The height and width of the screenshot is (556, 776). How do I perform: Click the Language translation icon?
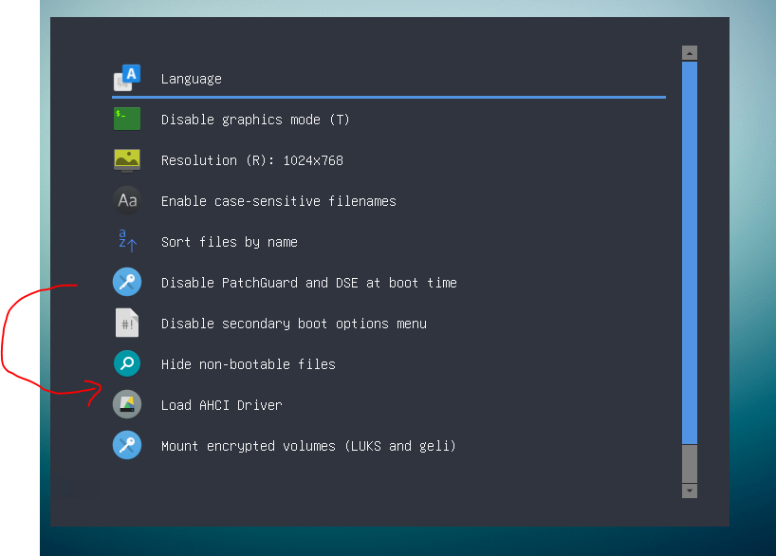[x=127, y=76]
